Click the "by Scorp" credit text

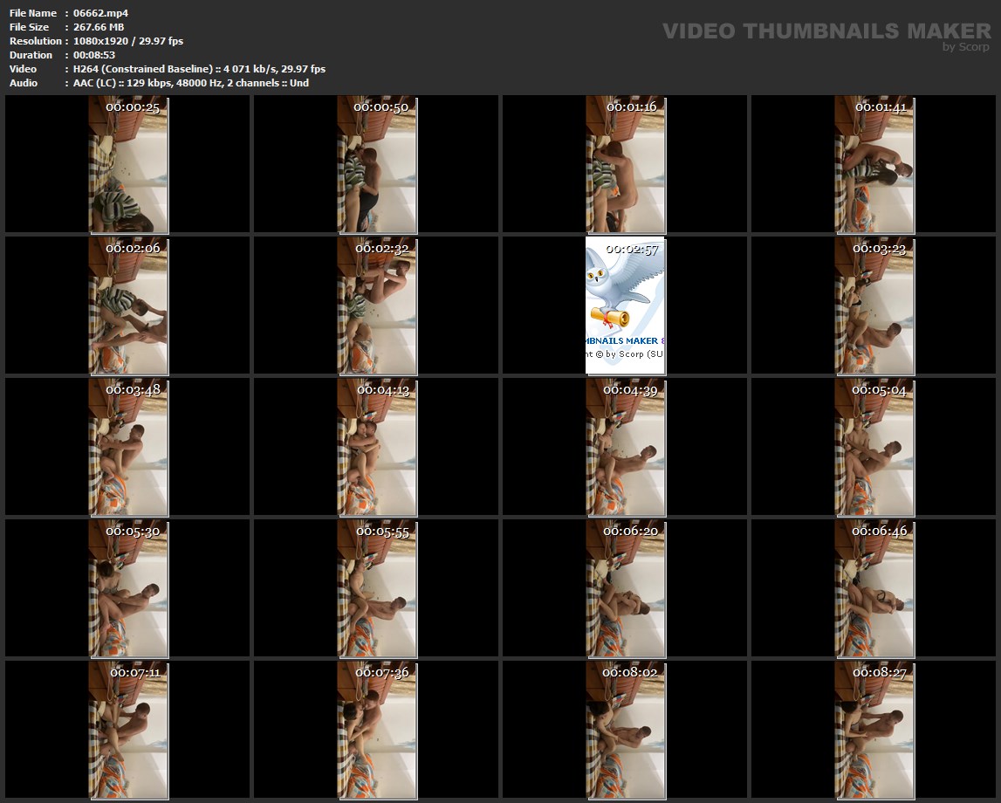click(x=965, y=47)
